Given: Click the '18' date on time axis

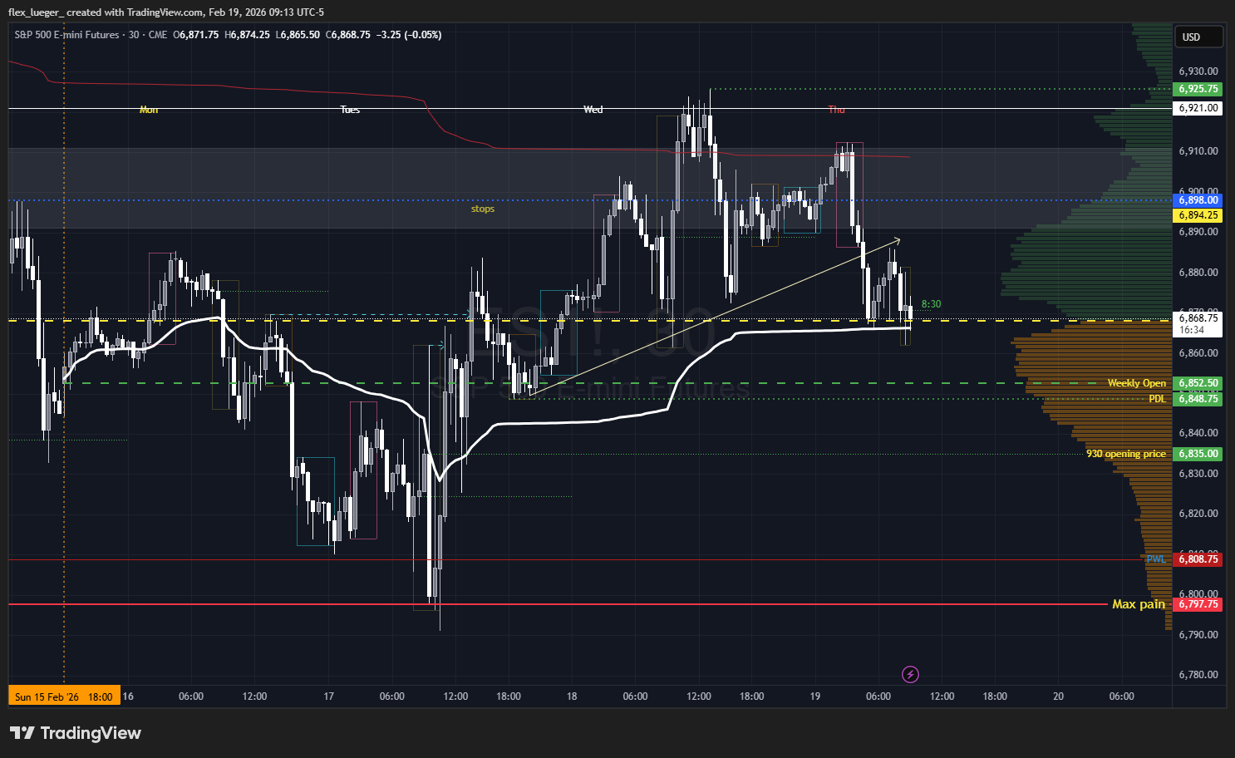Looking at the screenshot, I should click(572, 696).
